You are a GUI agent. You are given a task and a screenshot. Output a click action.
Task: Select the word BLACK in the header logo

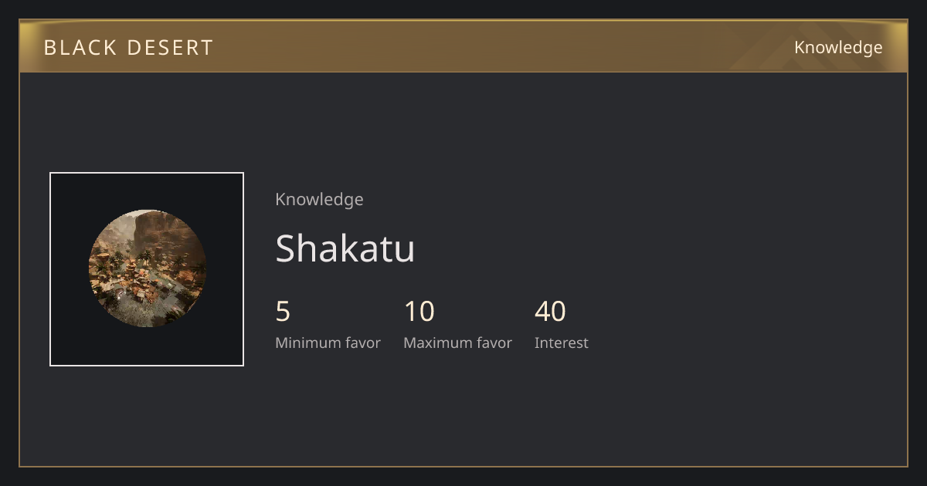(70, 48)
